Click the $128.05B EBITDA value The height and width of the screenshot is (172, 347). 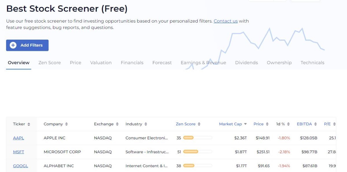tap(309, 138)
